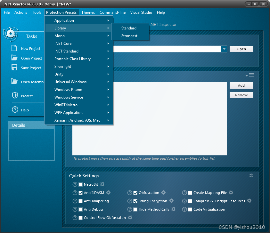Enable the Anti Tampering checkbox
The image size is (270, 233).
click(x=81, y=201)
